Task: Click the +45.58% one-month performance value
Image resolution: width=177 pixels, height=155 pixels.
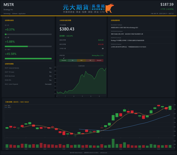Action: pyautogui.click(x=11, y=54)
